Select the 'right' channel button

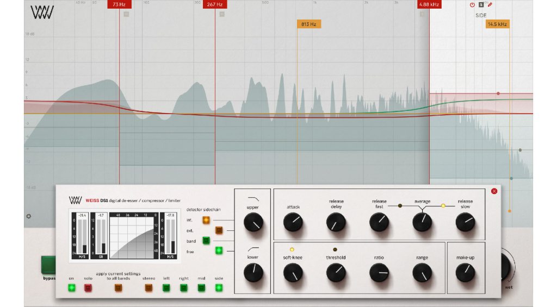(184, 288)
